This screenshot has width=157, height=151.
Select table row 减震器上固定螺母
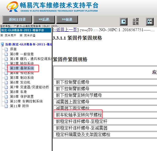click(105, 102)
